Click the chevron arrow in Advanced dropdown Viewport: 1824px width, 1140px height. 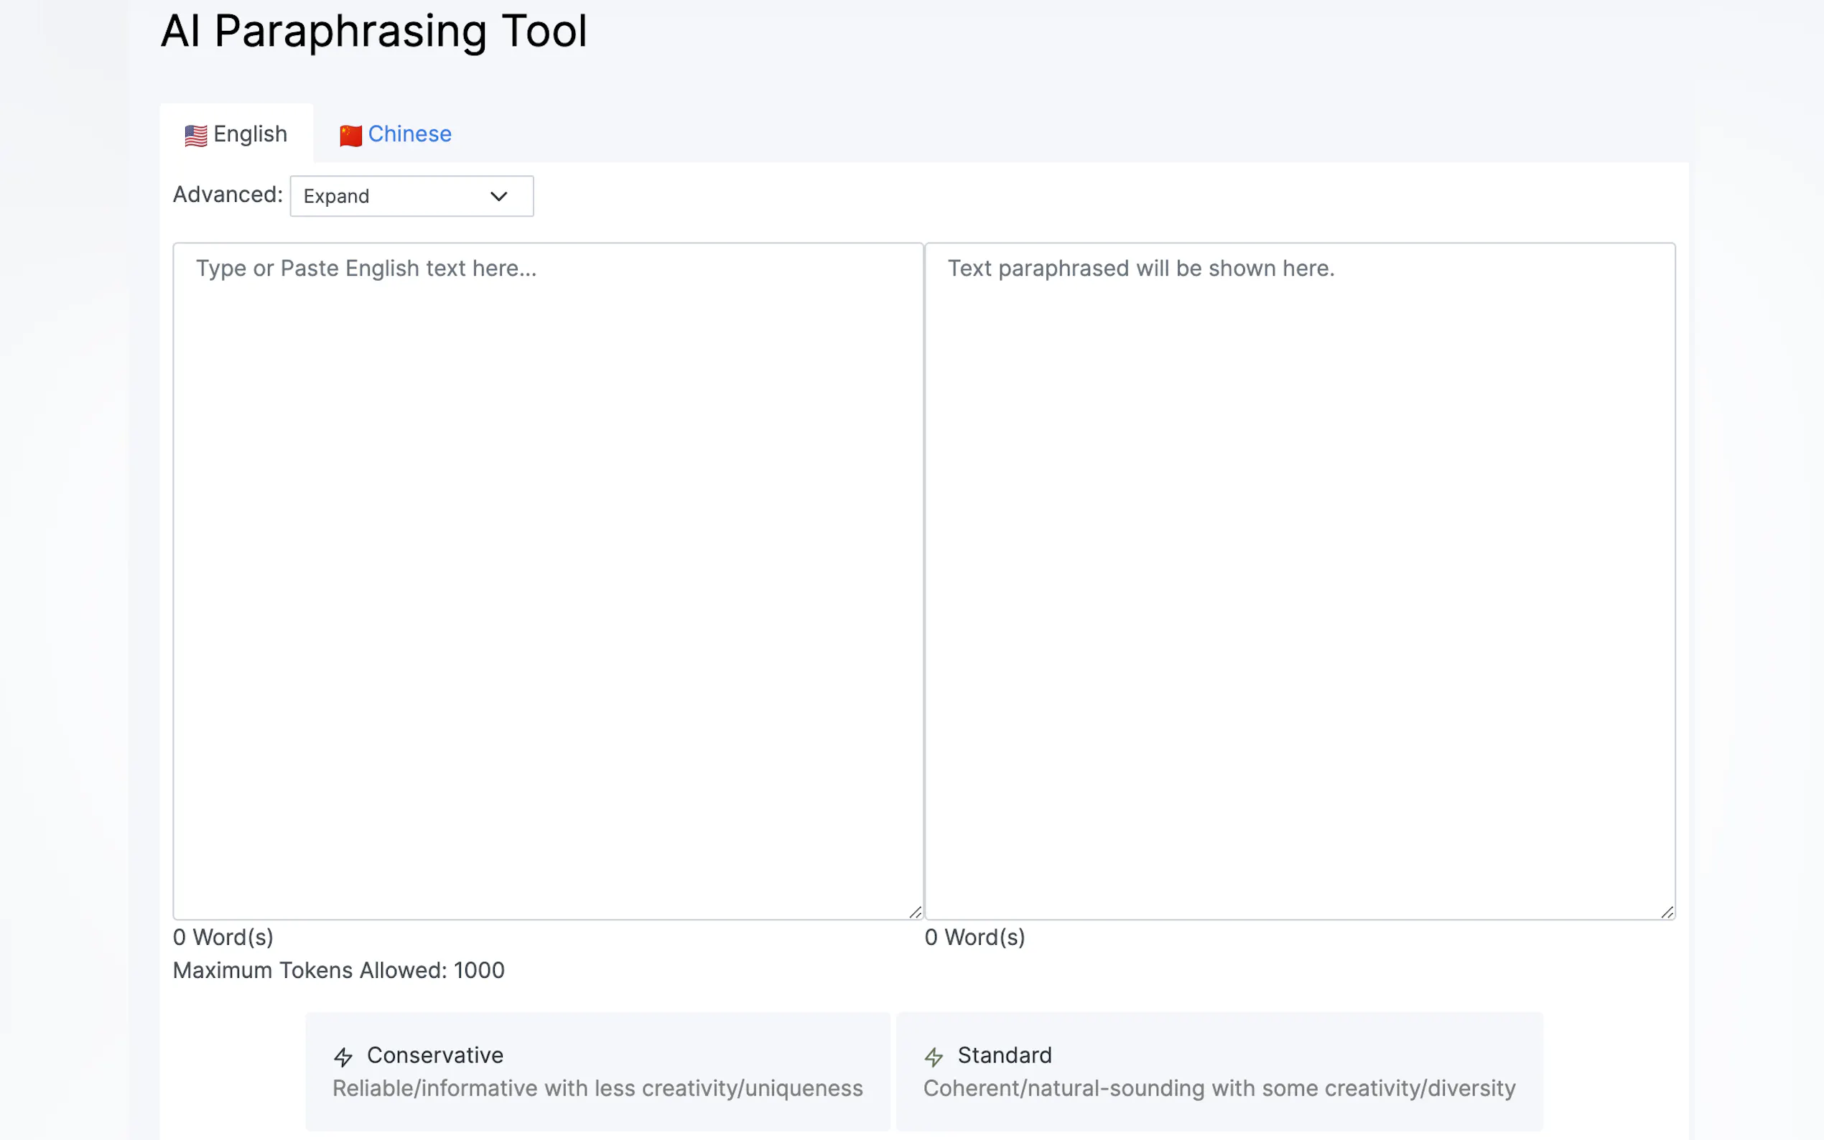coord(498,197)
